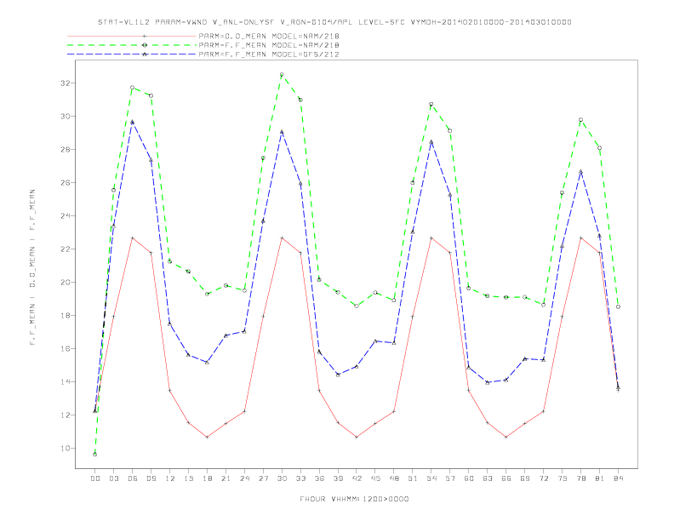674x521 pixels.
Task: Click the chart title beginning STAT=VL1L2
Action: (x=334, y=22)
